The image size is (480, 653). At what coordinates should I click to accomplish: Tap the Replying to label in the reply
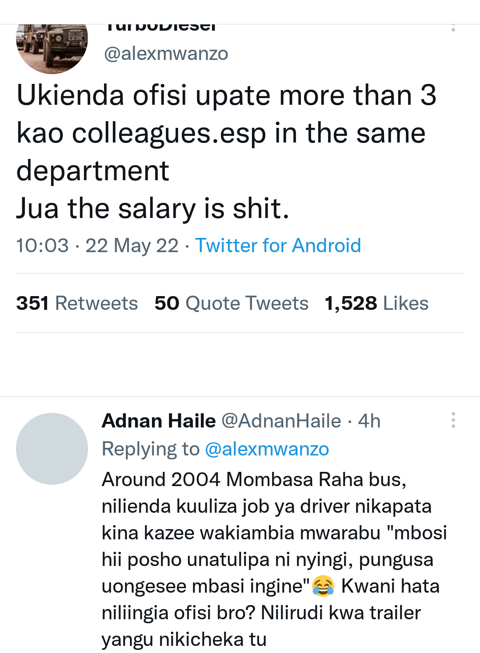pyautogui.click(x=151, y=449)
